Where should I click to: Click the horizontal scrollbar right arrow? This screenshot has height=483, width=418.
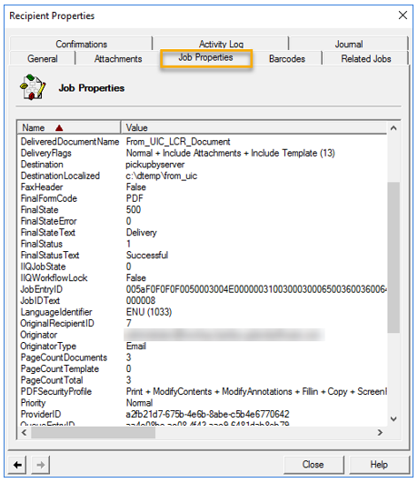pos(380,432)
